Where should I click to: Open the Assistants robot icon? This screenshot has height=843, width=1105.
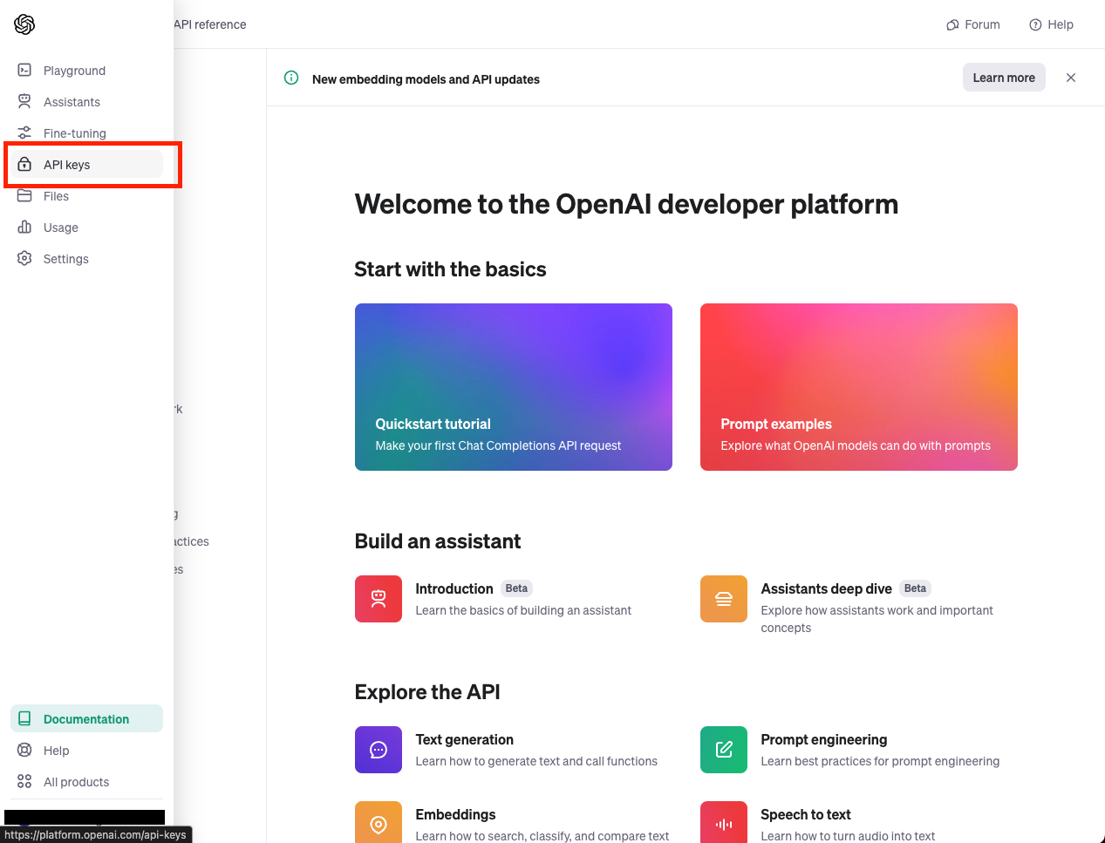click(24, 102)
